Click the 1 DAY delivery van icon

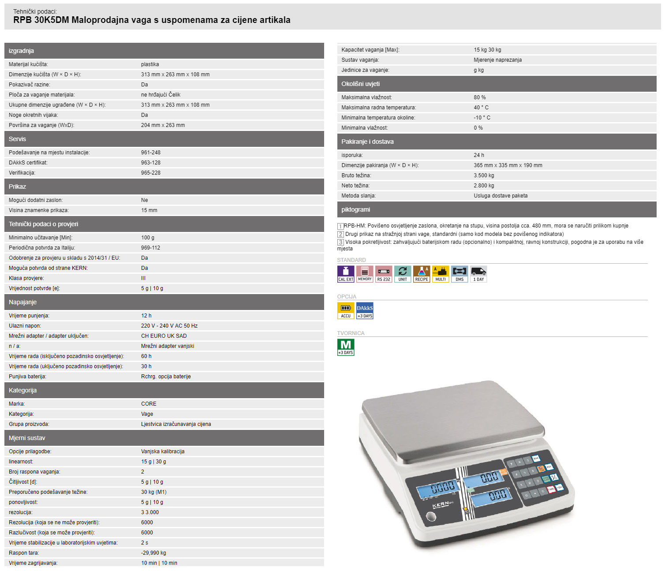[x=478, y=274]
